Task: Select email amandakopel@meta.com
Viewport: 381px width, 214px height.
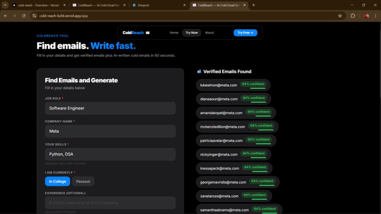Action: (x=221, y=113)
